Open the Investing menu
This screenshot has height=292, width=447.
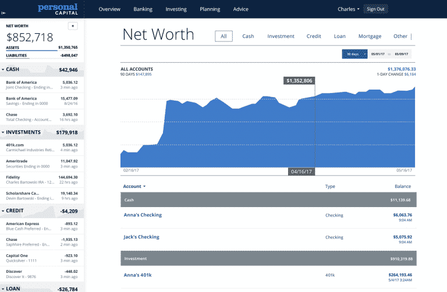[x=176, y=9]
